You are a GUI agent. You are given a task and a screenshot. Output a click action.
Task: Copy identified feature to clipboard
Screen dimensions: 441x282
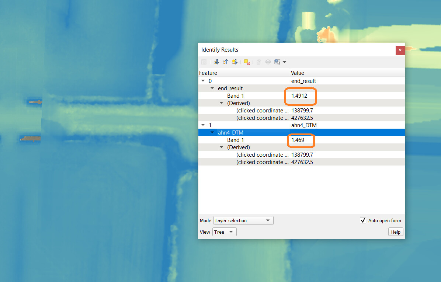coord(258,62)
